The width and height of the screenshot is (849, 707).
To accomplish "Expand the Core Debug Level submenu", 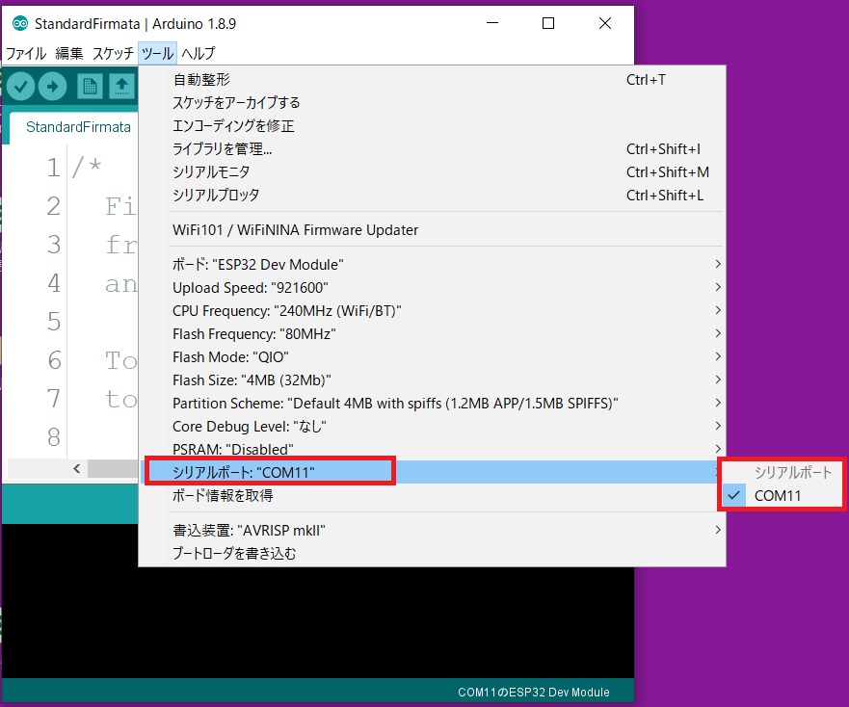I will click(x=432, y=427).
